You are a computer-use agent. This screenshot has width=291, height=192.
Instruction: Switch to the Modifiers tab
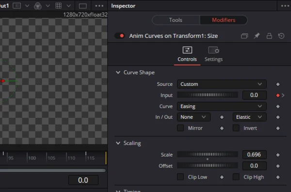click(224, 20)
